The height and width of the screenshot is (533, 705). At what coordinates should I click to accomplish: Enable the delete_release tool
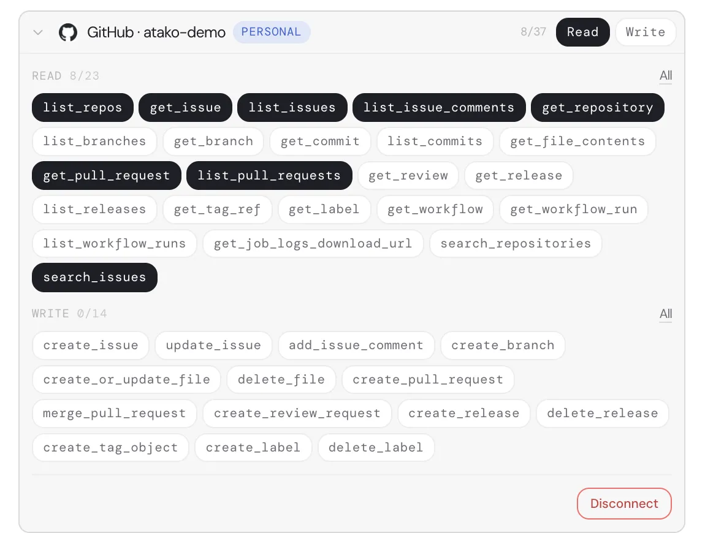pyautogui.click(x=602, y=414)
